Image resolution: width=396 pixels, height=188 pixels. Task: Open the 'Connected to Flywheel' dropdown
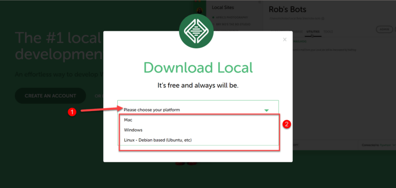tap(378, 145)
